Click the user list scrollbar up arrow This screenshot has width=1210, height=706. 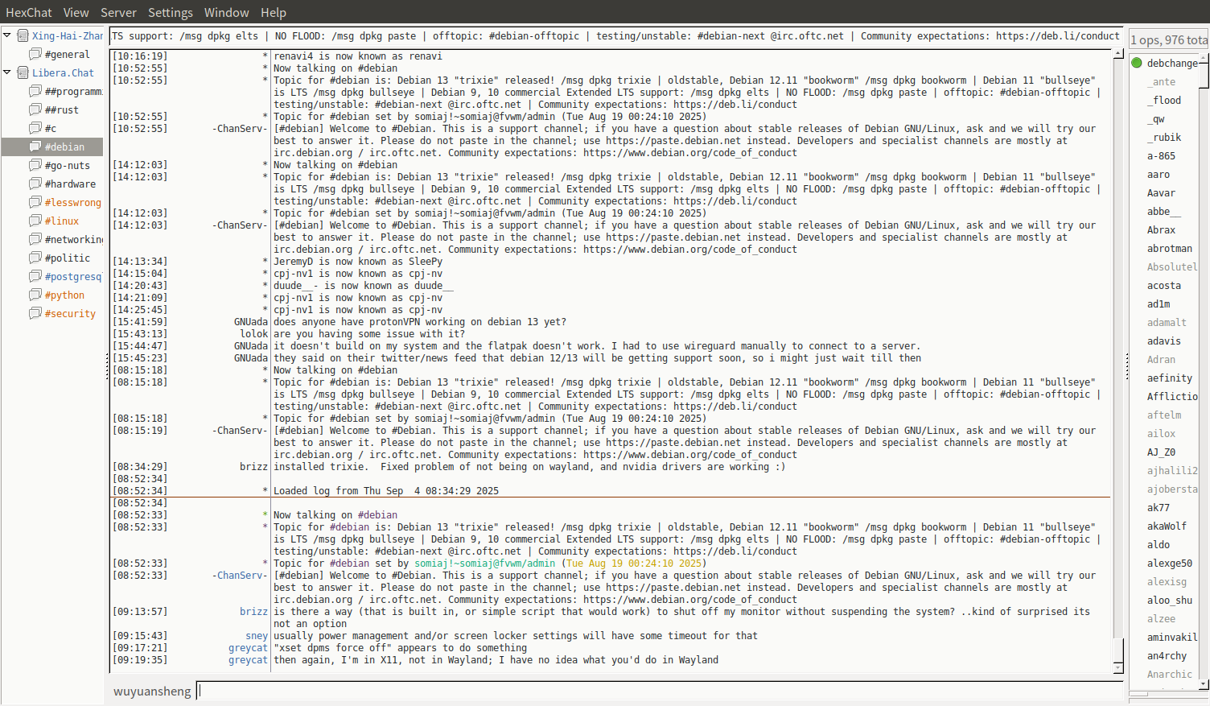pos(1204,60)
